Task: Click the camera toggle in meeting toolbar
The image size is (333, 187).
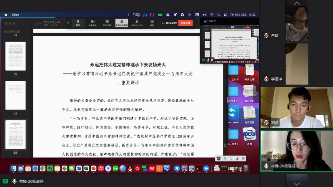Action: [x=93, y=23]
